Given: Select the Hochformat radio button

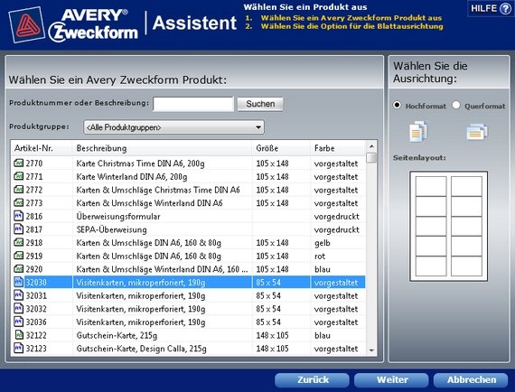Looking at the screenshot, I should [x=397, y=105].
